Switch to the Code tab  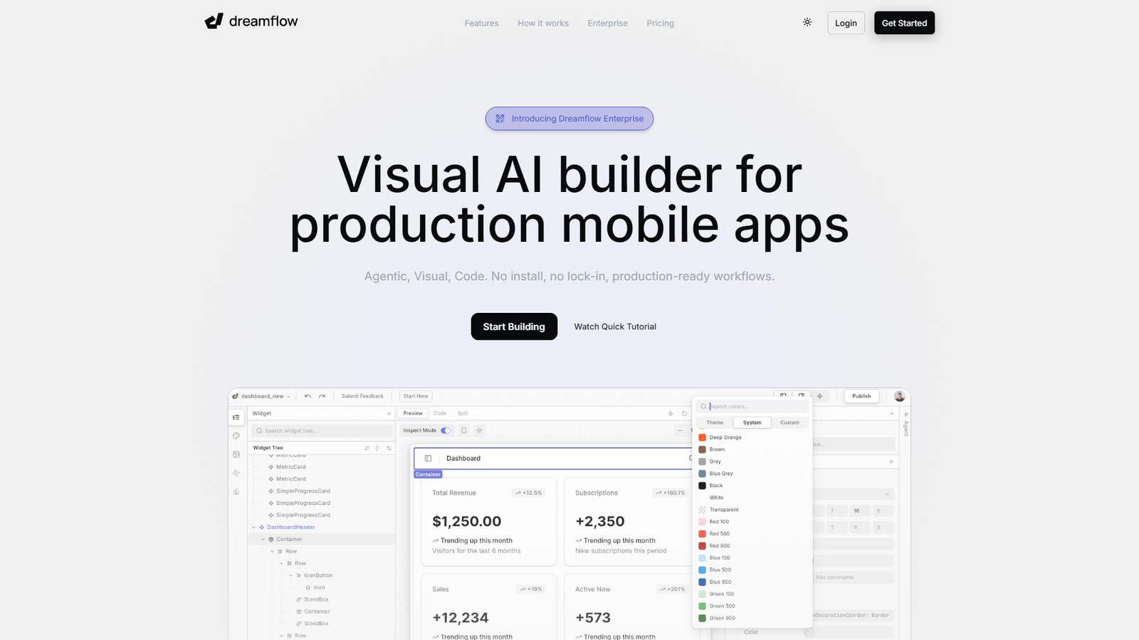(x=440, y=413)
